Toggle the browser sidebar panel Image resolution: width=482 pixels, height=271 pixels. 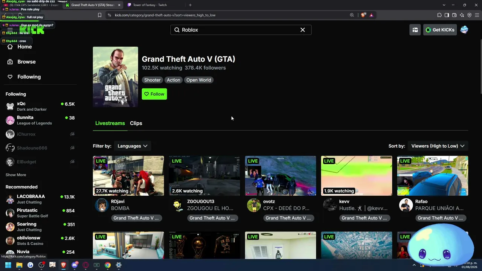point(447,15)
